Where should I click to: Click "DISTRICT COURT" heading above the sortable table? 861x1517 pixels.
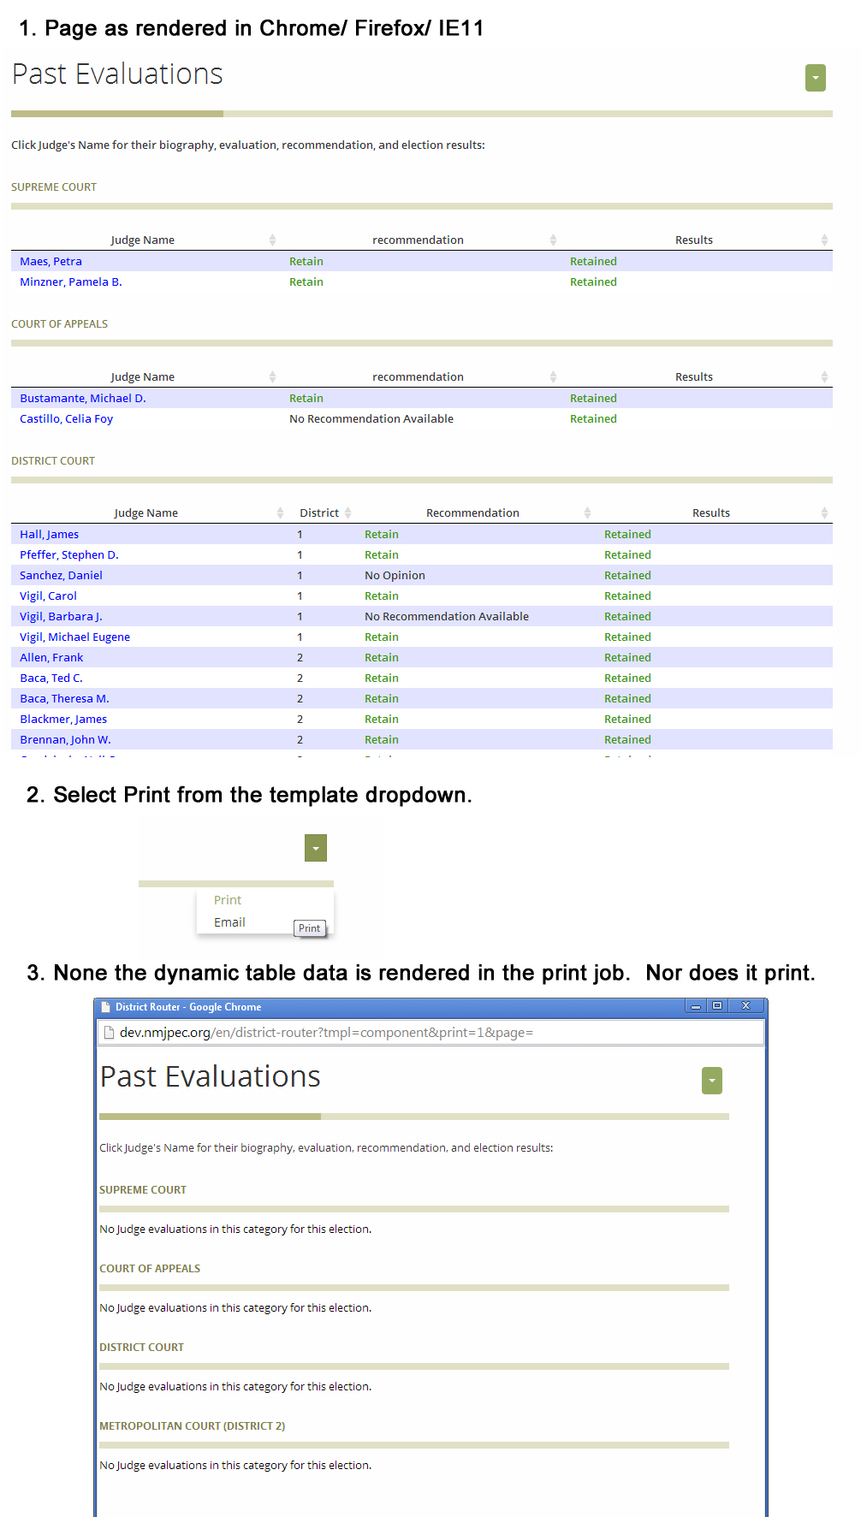pos(53,460)
